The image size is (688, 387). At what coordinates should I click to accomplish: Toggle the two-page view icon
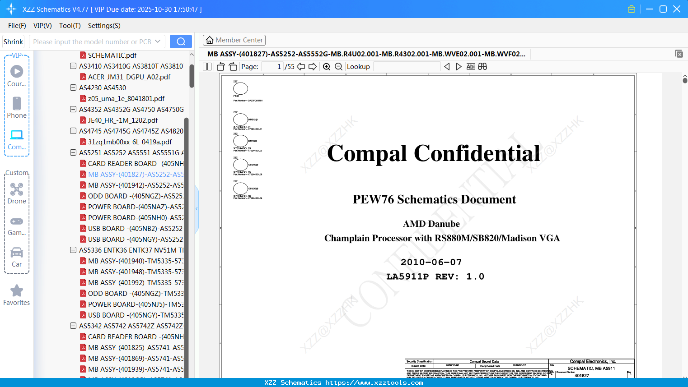point(207,67)
